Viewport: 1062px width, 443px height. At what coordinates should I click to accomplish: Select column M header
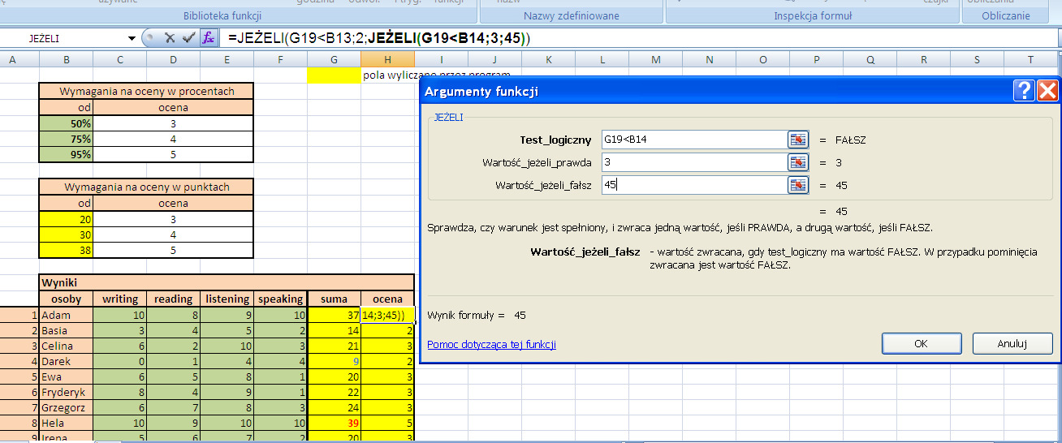click(655, 59)
